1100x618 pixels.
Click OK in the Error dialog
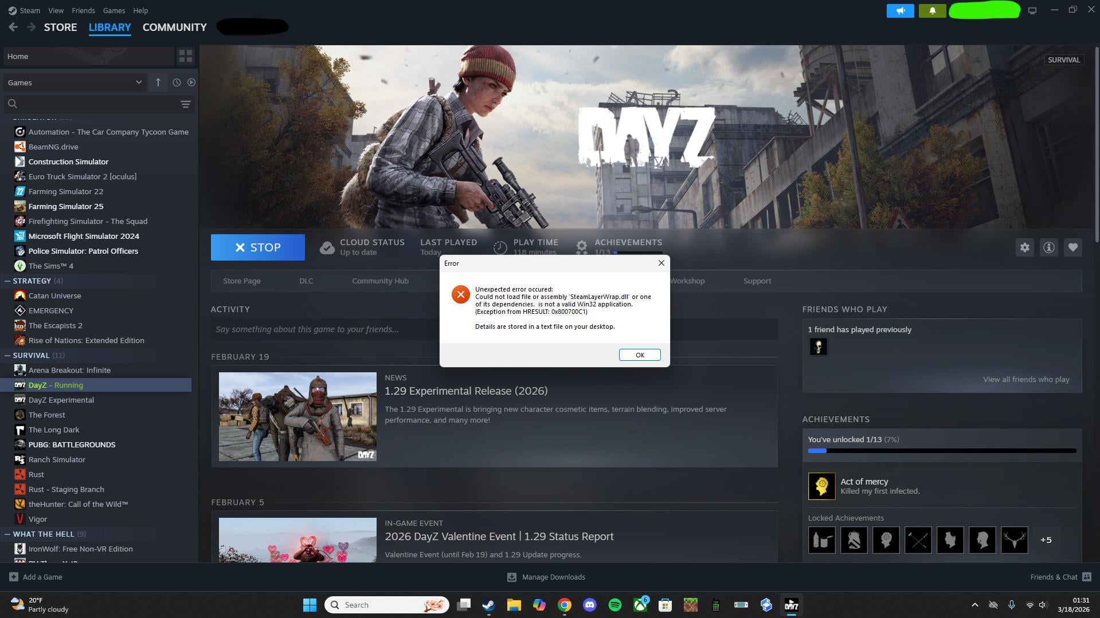pos(639,355)
